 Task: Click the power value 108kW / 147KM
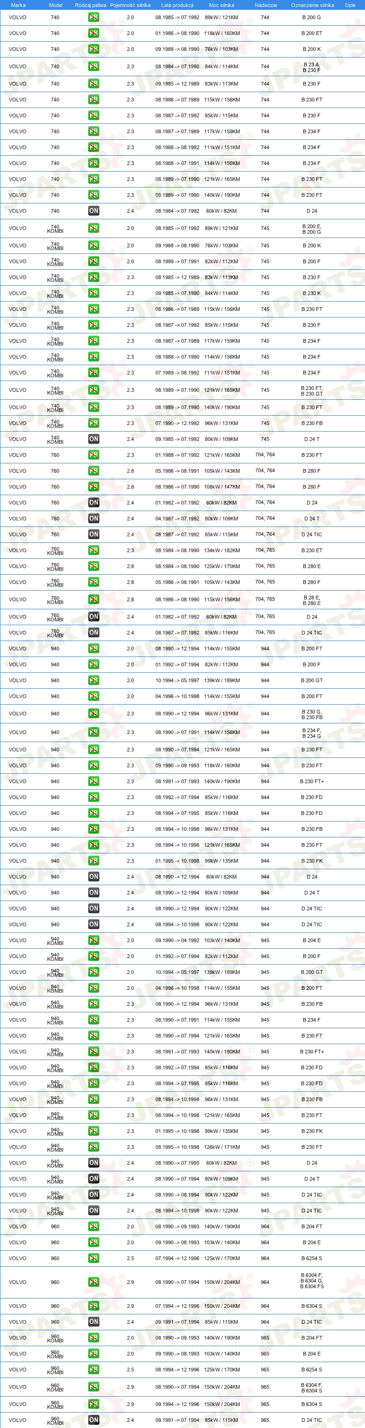222,487
